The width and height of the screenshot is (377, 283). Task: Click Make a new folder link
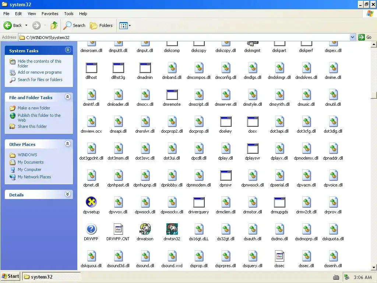tap(34, 108)
